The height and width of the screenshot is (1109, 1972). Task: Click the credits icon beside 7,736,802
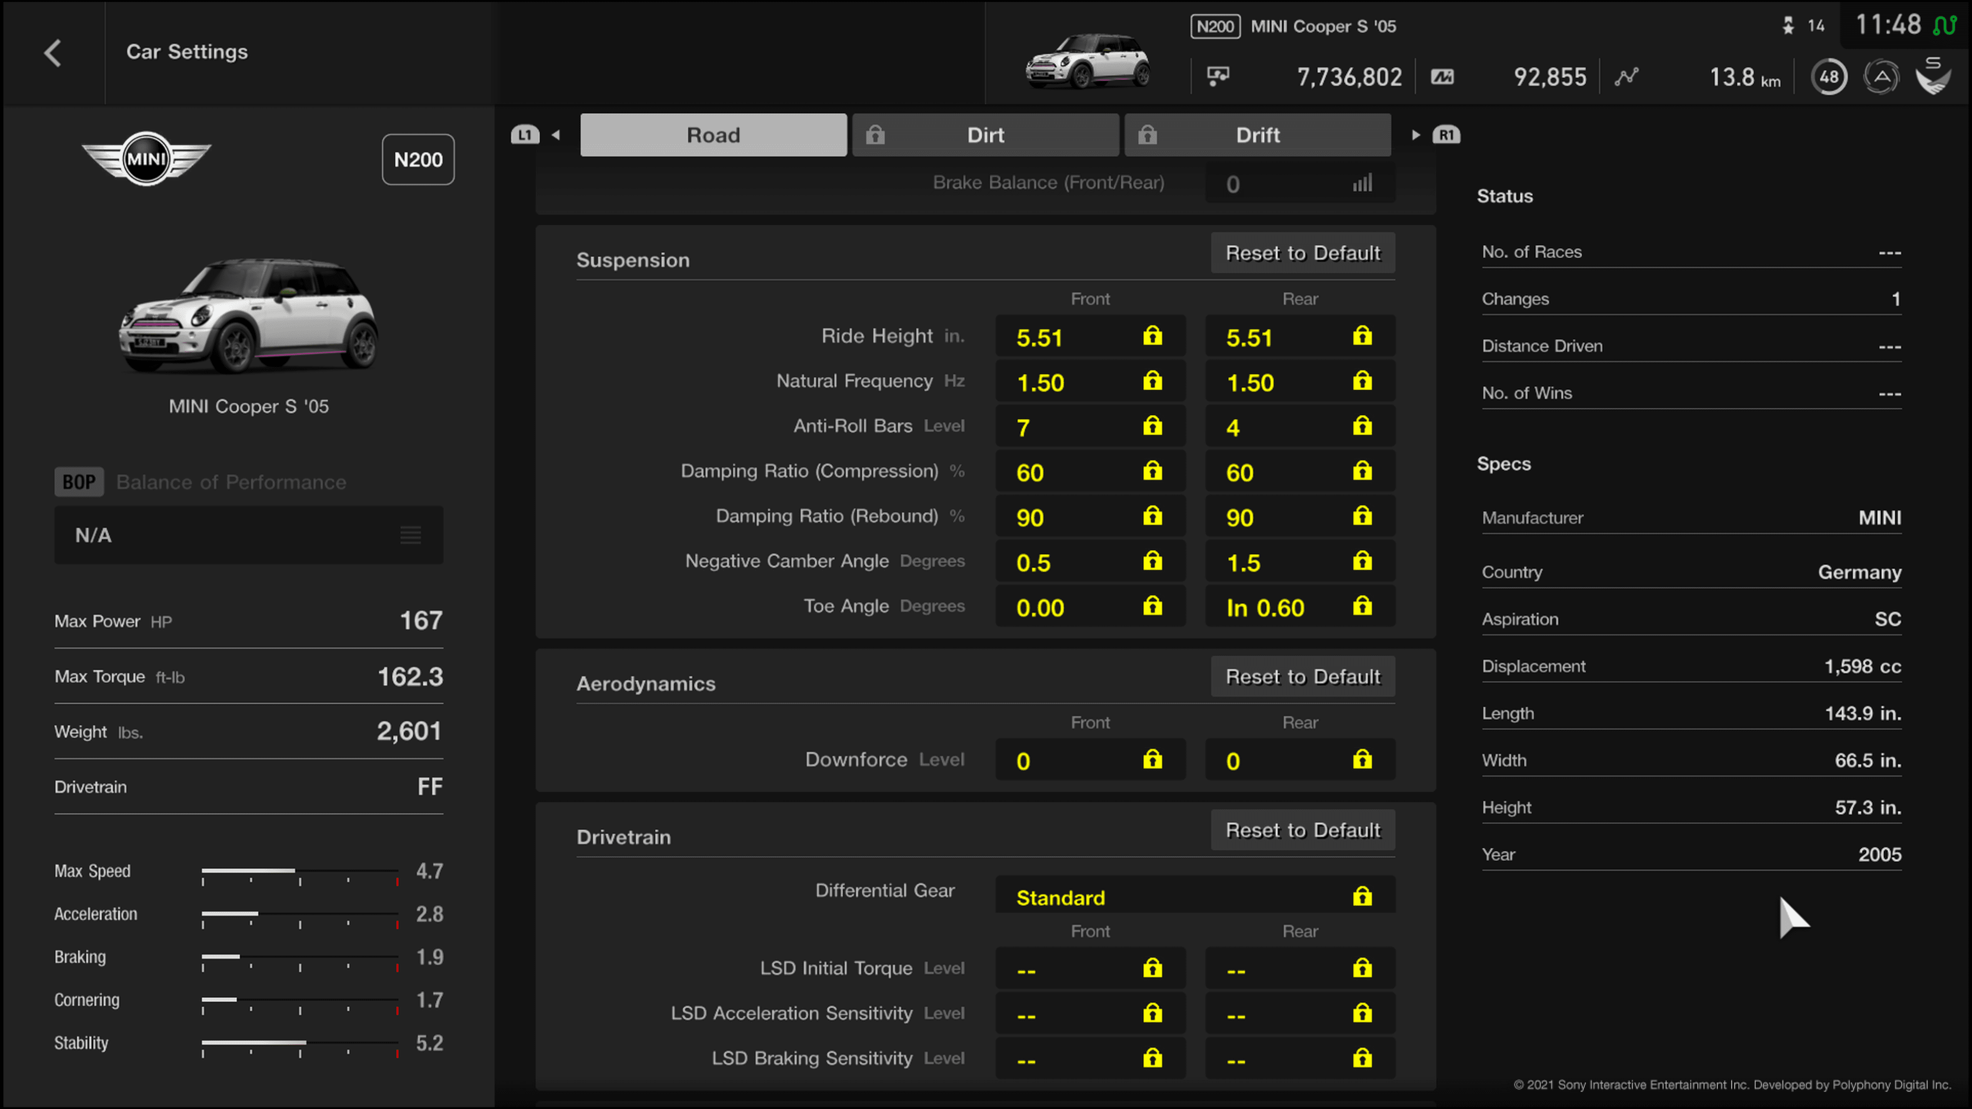click(1218, 76)
